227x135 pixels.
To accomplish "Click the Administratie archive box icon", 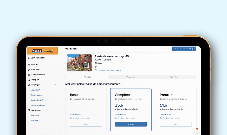I will [29, 110].
